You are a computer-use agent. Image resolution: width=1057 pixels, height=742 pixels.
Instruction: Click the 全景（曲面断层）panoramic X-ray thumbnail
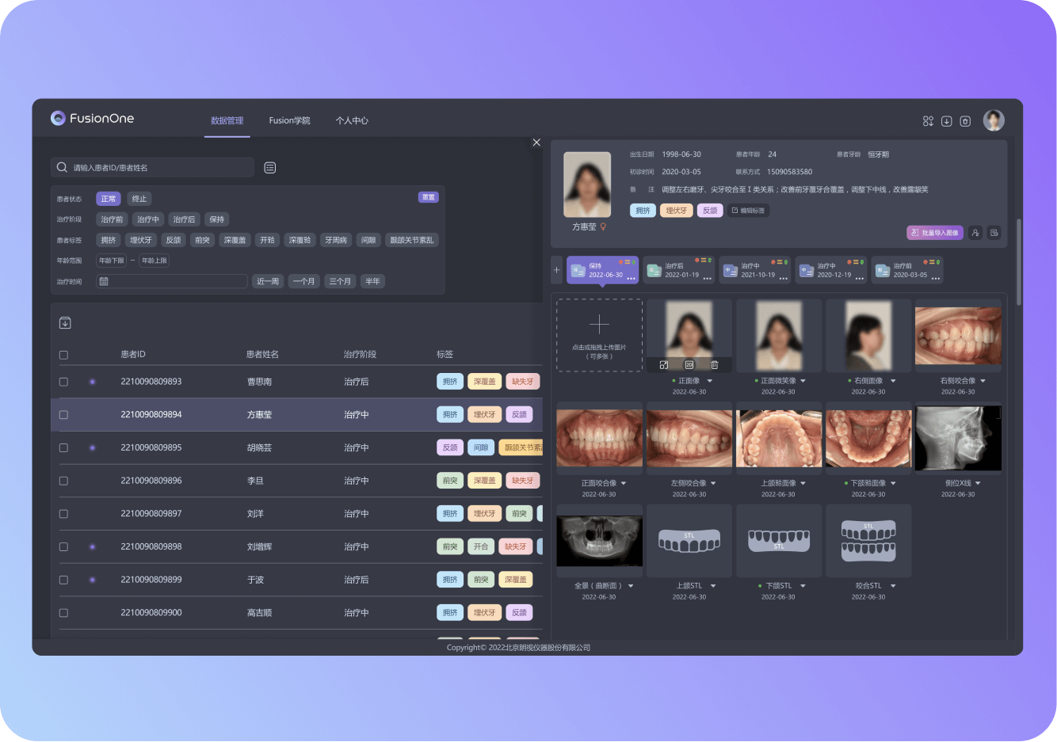(599, 541)
